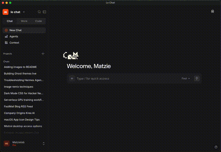Open chat 'Dark Mode CSS for Hacker Ne...'
Image resolution: width=221 pixels, height=152 pixels.
point(24,93)
